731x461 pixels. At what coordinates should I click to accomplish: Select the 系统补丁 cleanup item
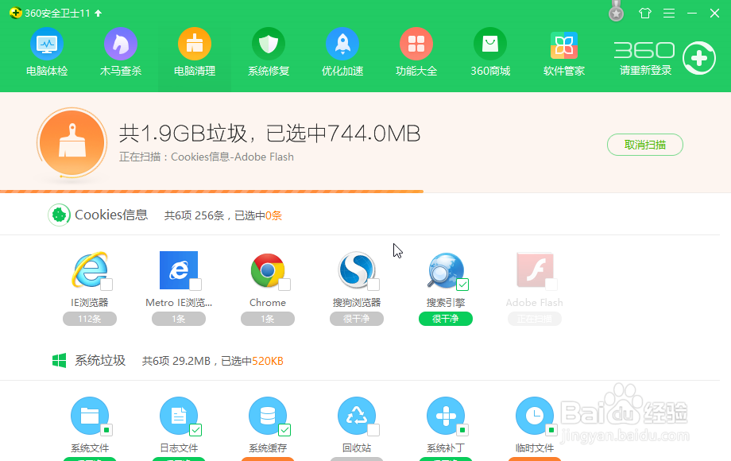(x=445, y=416)
